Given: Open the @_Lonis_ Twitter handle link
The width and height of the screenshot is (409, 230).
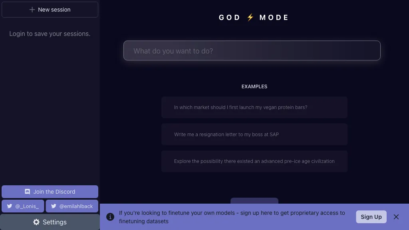Looking at the screenshot, I should coord(27,206).
